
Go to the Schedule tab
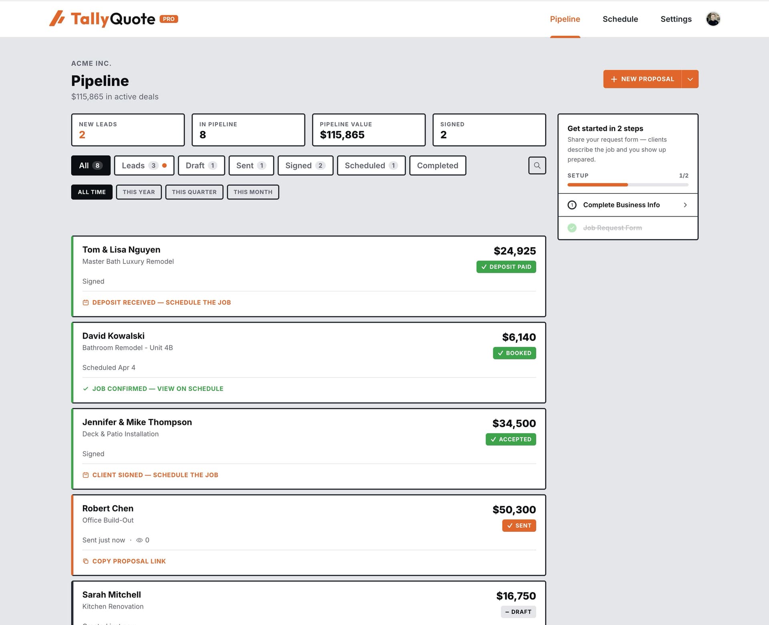click(x=620, y=19)
